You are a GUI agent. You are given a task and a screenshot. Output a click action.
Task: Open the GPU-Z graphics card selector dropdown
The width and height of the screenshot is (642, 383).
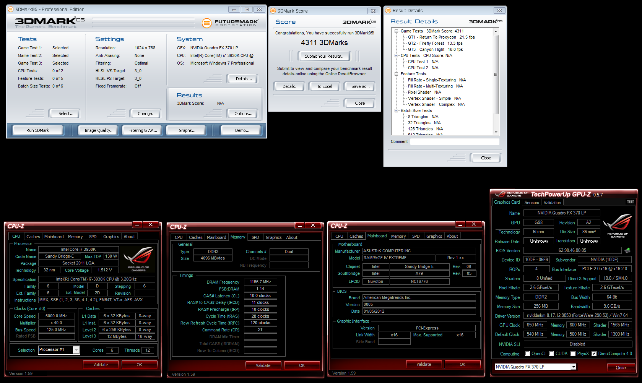coord(574,367)
